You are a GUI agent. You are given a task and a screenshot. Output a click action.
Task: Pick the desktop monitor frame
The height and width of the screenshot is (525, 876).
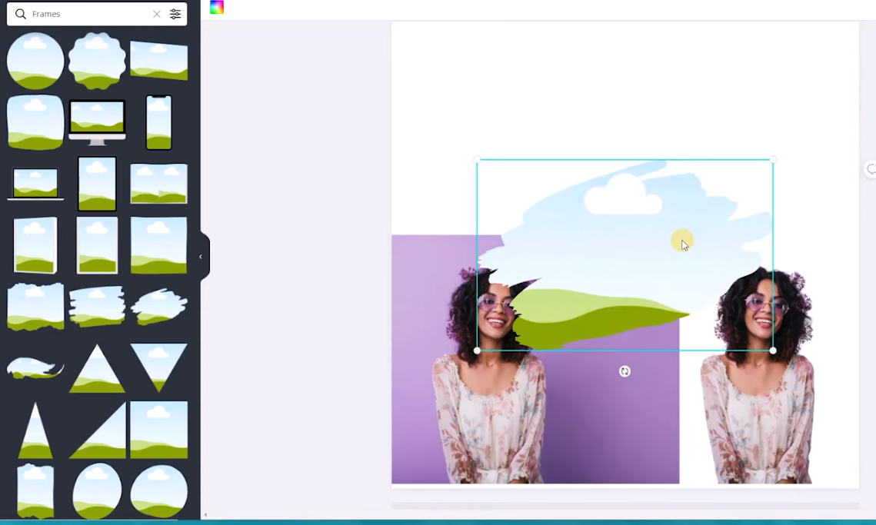97,122
